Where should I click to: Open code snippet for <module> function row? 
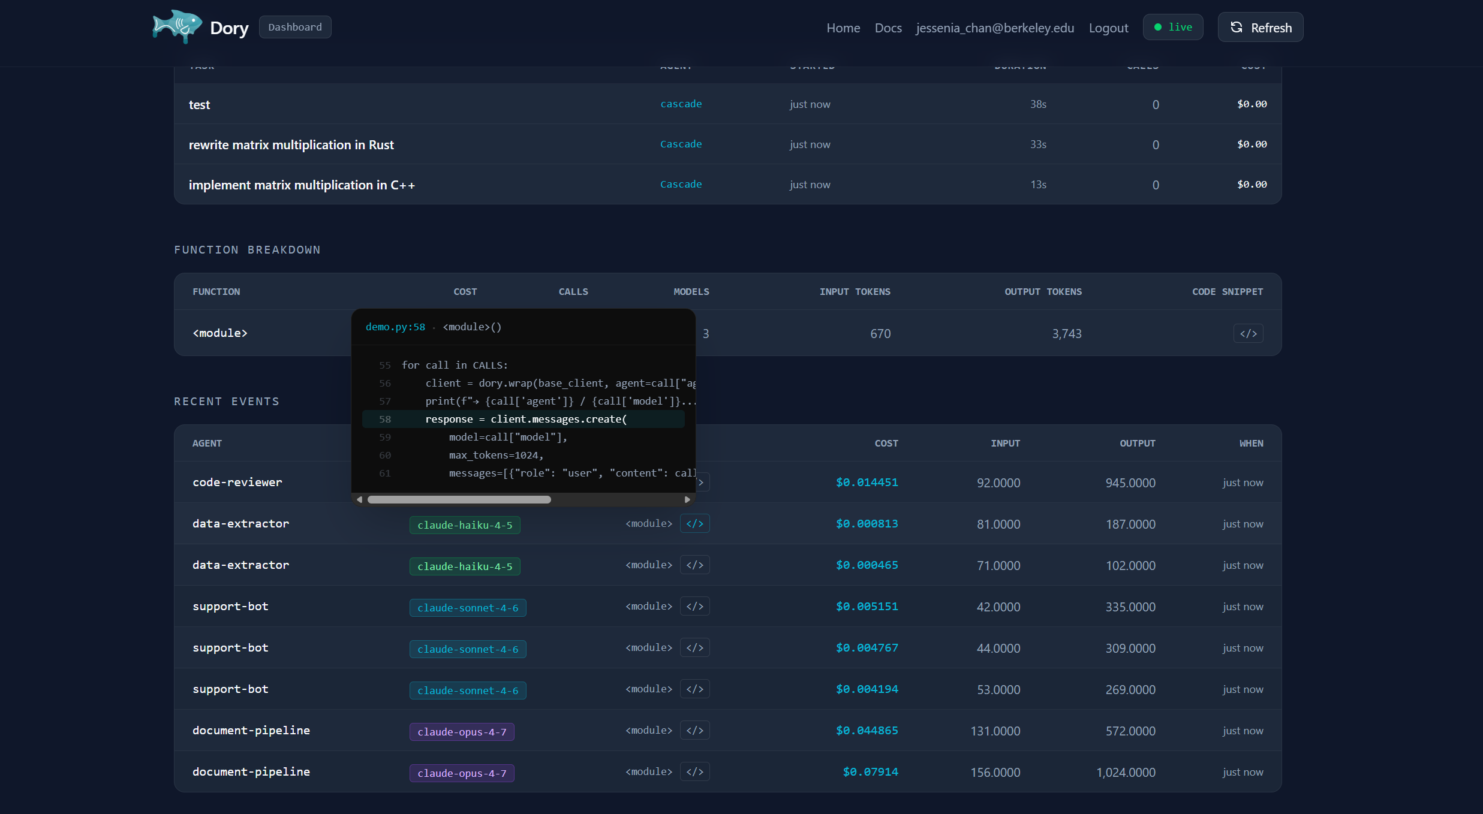click(1247, 333)
